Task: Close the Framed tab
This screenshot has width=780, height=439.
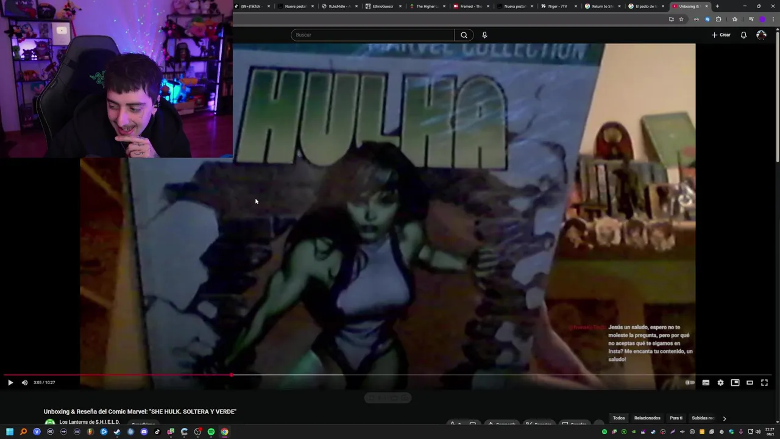Action: 488,6
